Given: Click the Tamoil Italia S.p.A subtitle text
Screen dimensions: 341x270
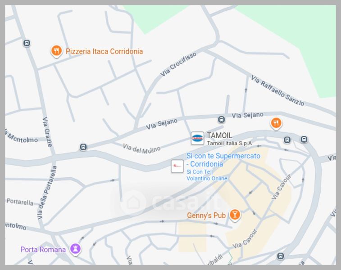Looking at the screenshot, I should [x=229, y=144].
